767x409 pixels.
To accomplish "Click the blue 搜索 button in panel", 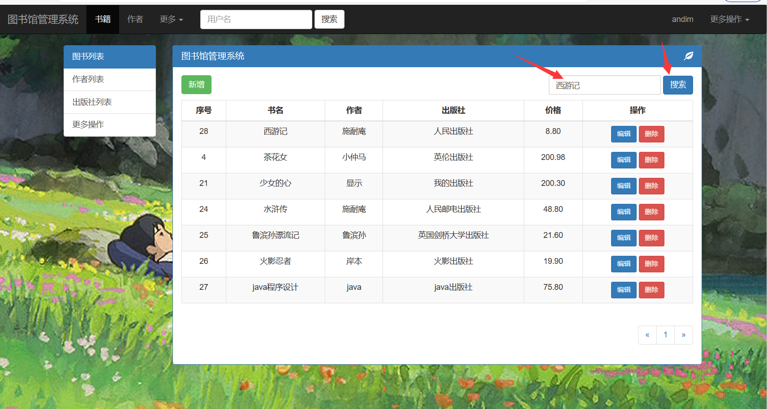I will pos(678,85).
